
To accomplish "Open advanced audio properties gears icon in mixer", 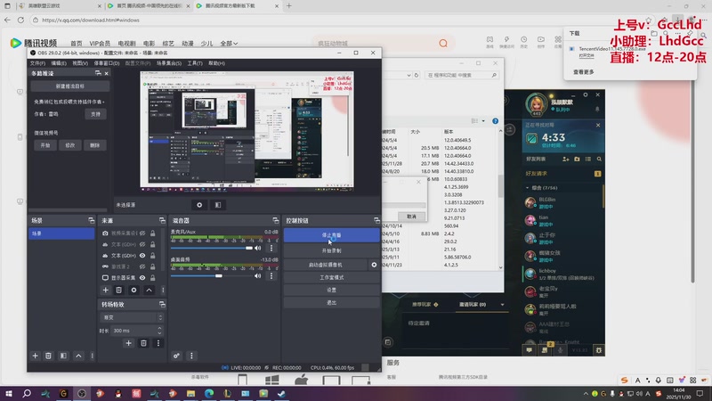I will click(x=176, y=356).
